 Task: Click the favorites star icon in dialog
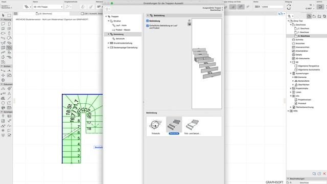(107, 9)
